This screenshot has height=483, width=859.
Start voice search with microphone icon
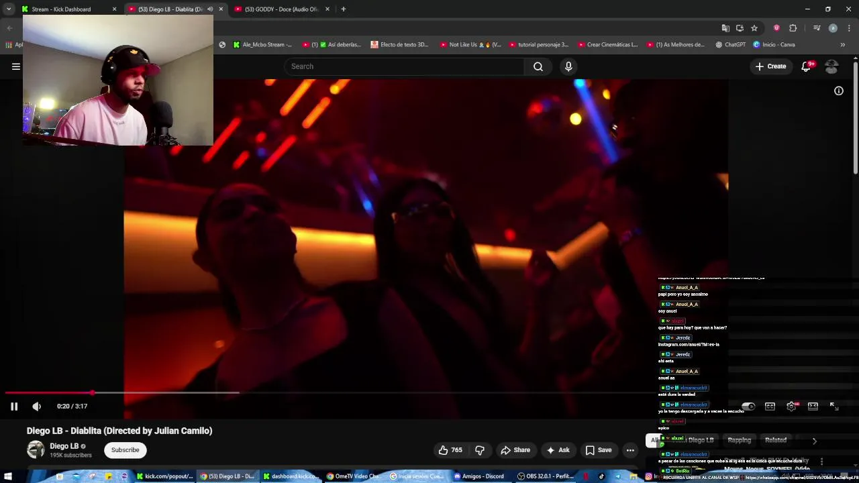(x=568, y=66)
